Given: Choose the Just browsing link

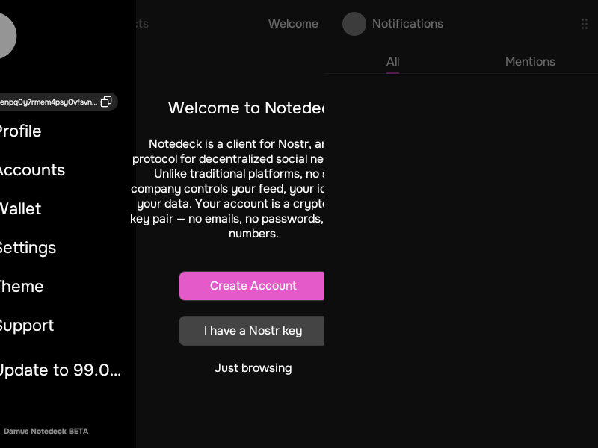Looking at the screenshot, I should pyautogui.click(x=253, y=368).
